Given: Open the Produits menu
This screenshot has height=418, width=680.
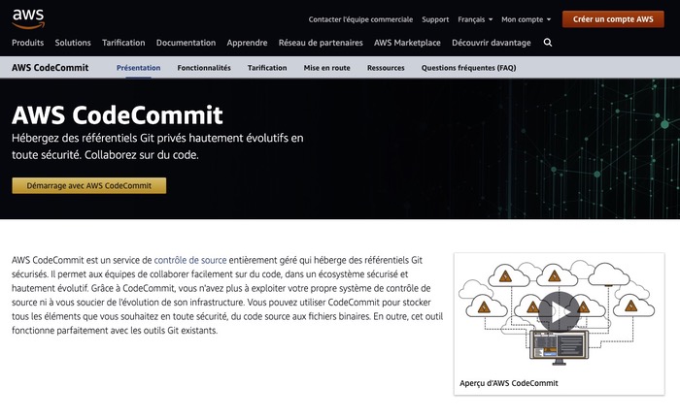Looking at the screenshot, I should [x=28, y=43].
